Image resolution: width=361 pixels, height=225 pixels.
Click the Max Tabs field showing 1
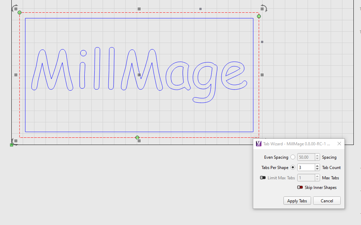306,178
